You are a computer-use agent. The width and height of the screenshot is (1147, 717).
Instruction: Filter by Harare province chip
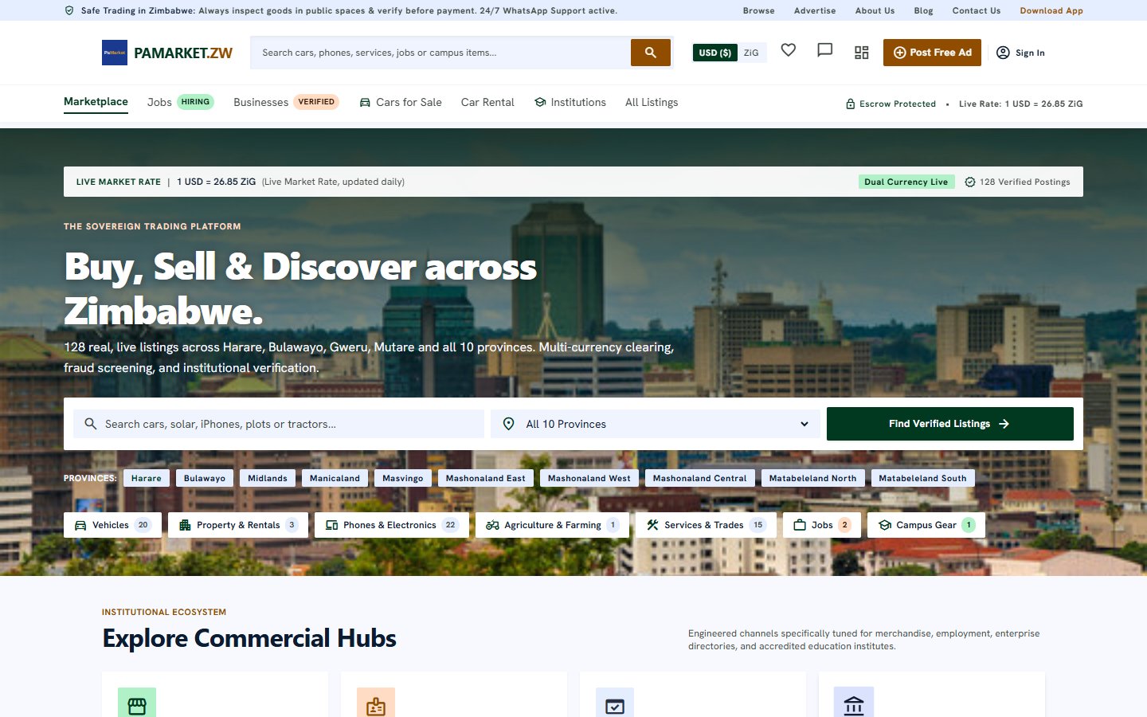146,478
